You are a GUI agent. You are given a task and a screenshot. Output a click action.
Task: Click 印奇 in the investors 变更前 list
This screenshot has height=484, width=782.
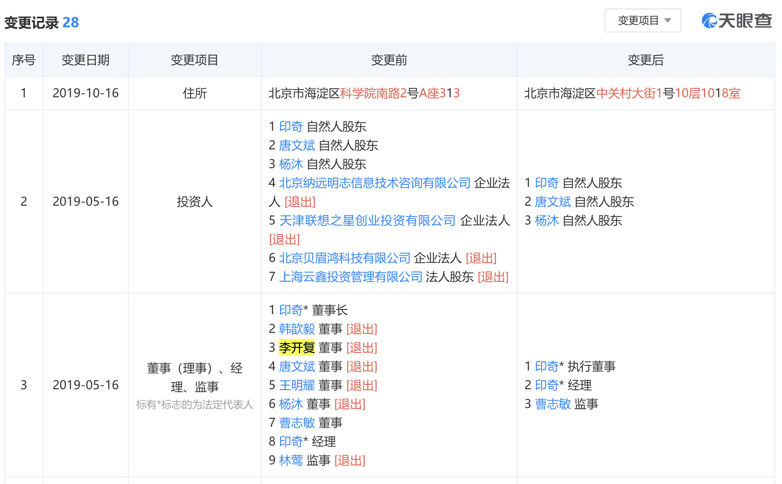[x=291, y=126]
